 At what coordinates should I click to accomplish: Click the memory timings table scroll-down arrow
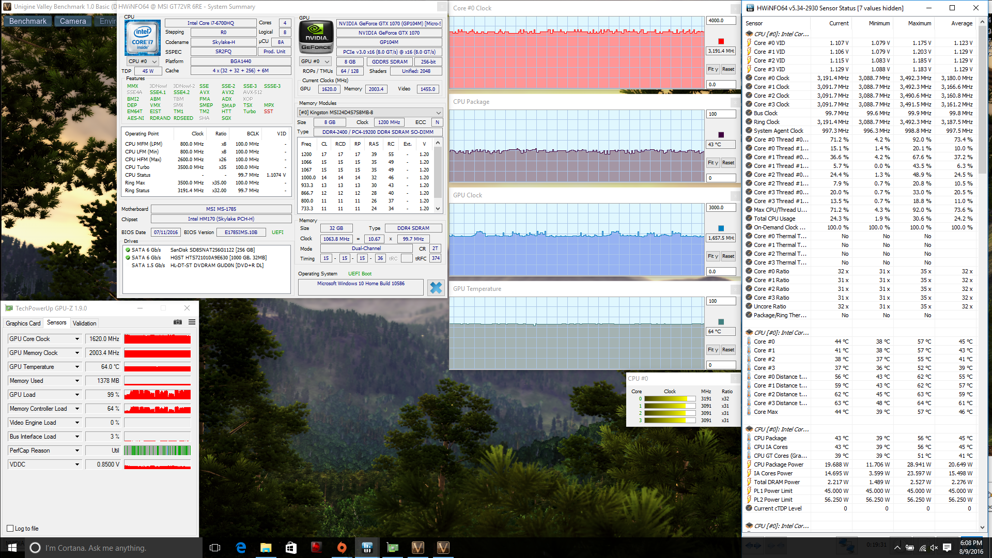(x=438, y=209)
